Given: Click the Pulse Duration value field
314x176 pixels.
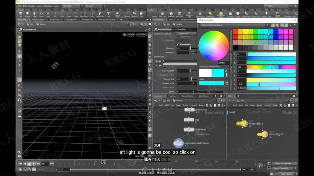Looking at the screenshot, I should 183,71.
